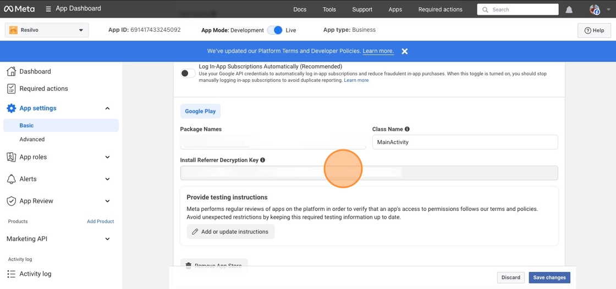The width and height of the screenshot is (616, 289).
Task: Click the App Dashboard hamburger menu icon
Action: 48,9
